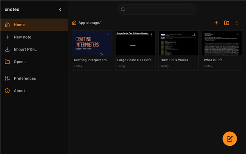Collapse the xnotes sidebar with chevron

60,9
